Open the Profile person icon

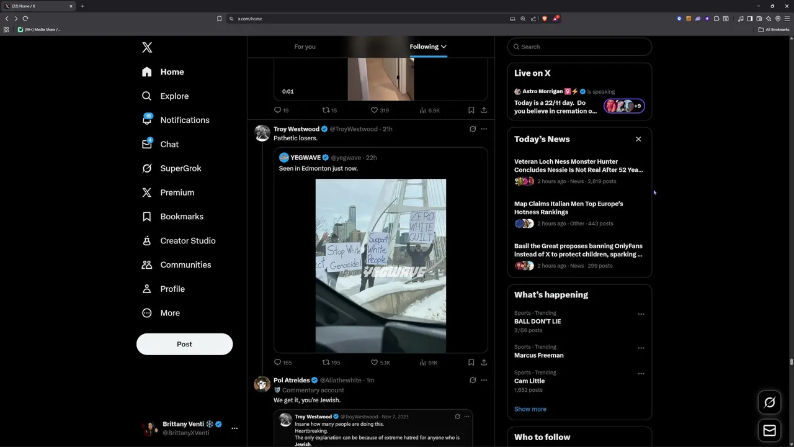147,289
